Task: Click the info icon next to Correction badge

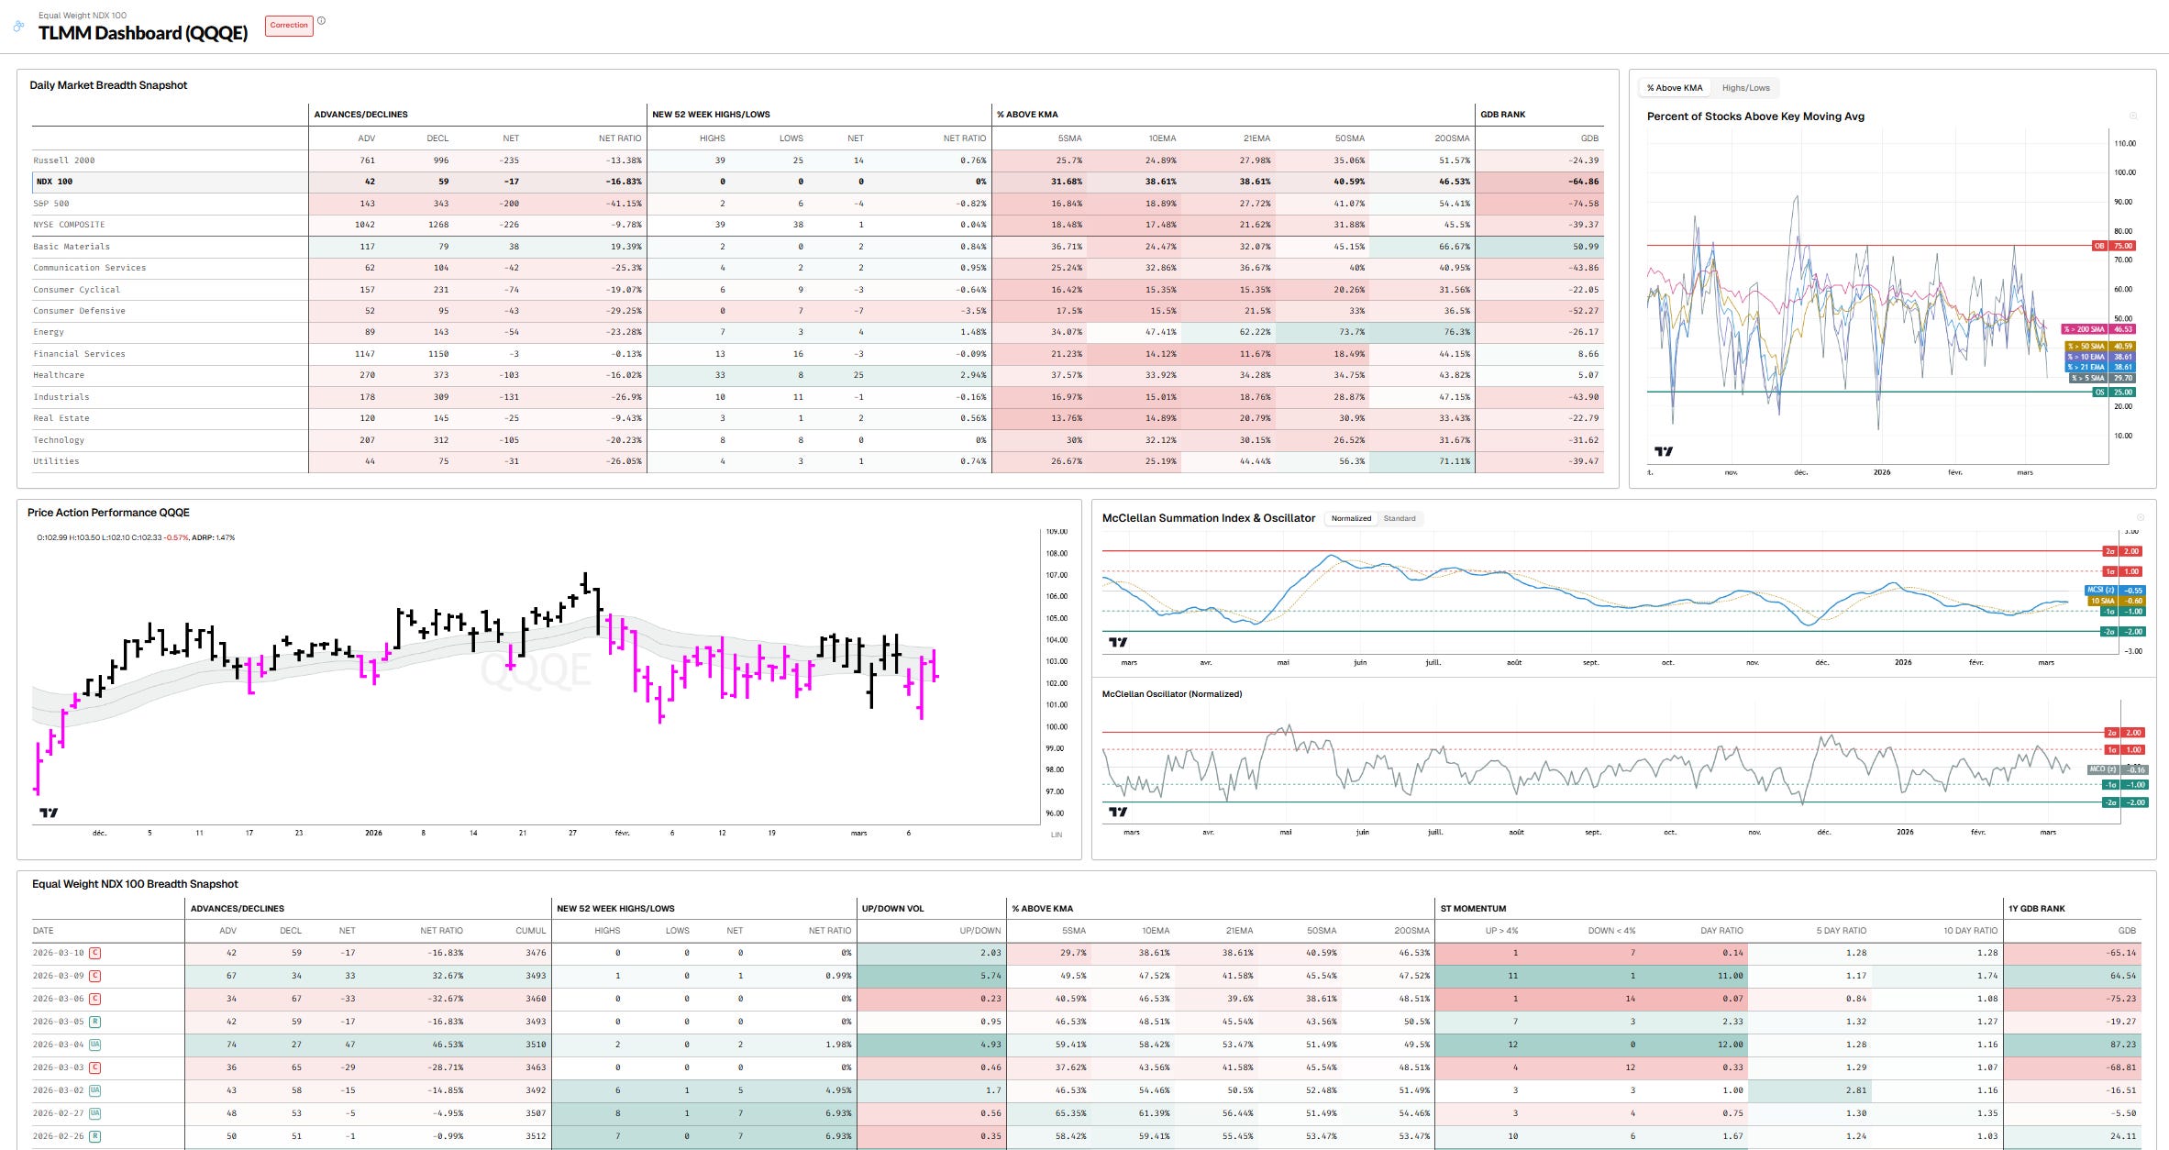Action: pos(321,21)
